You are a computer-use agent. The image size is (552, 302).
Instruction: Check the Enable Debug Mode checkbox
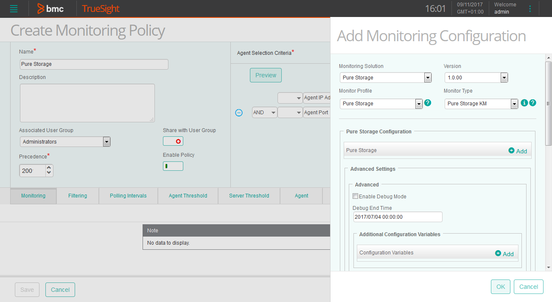tap(355, 196)
